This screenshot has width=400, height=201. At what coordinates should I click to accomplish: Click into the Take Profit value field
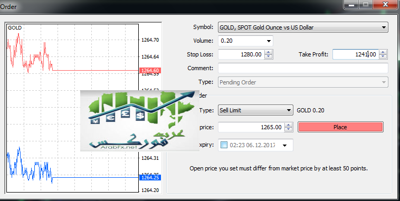(x=356, y=54)
